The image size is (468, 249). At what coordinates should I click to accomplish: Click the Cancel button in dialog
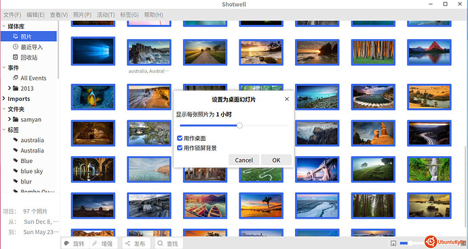coord(244,160)
